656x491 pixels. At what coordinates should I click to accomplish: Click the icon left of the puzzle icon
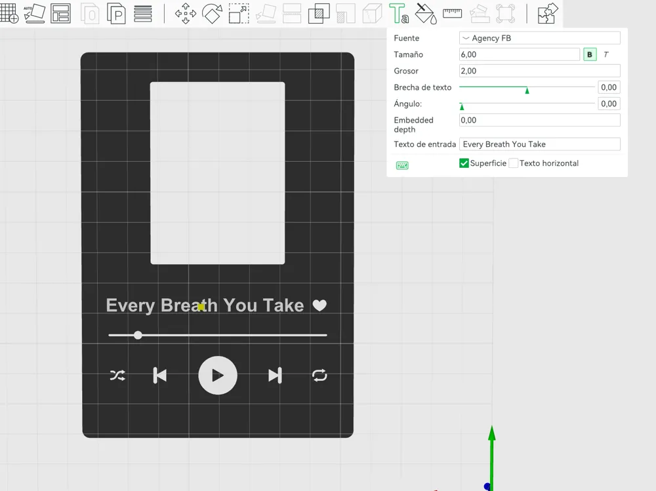505,13
